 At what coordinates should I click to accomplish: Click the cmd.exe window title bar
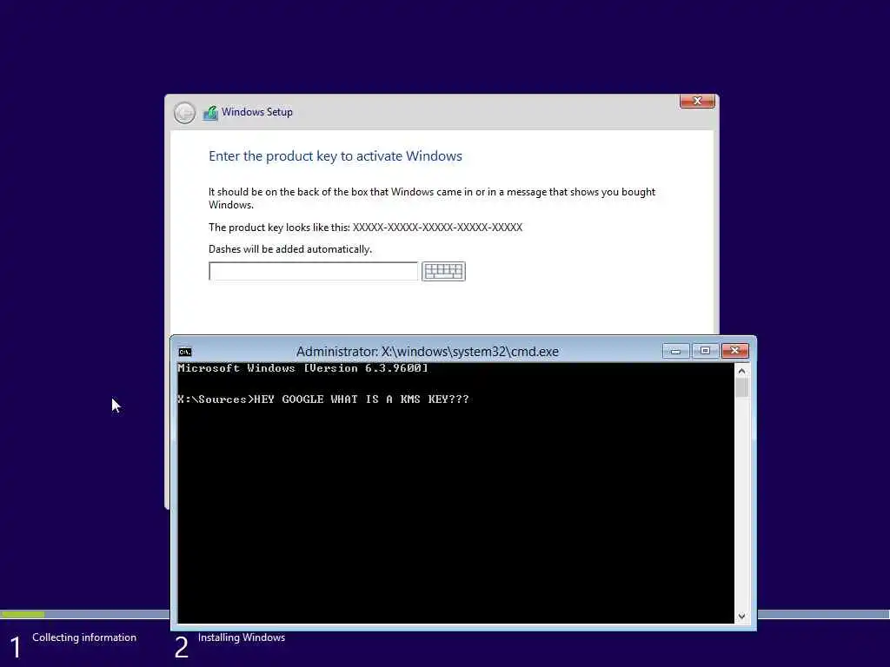click(427, 352)
